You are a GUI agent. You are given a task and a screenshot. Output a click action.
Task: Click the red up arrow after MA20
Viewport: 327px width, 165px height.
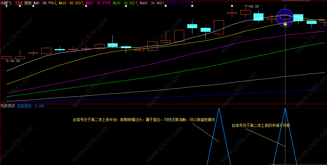tap(109, 3)
